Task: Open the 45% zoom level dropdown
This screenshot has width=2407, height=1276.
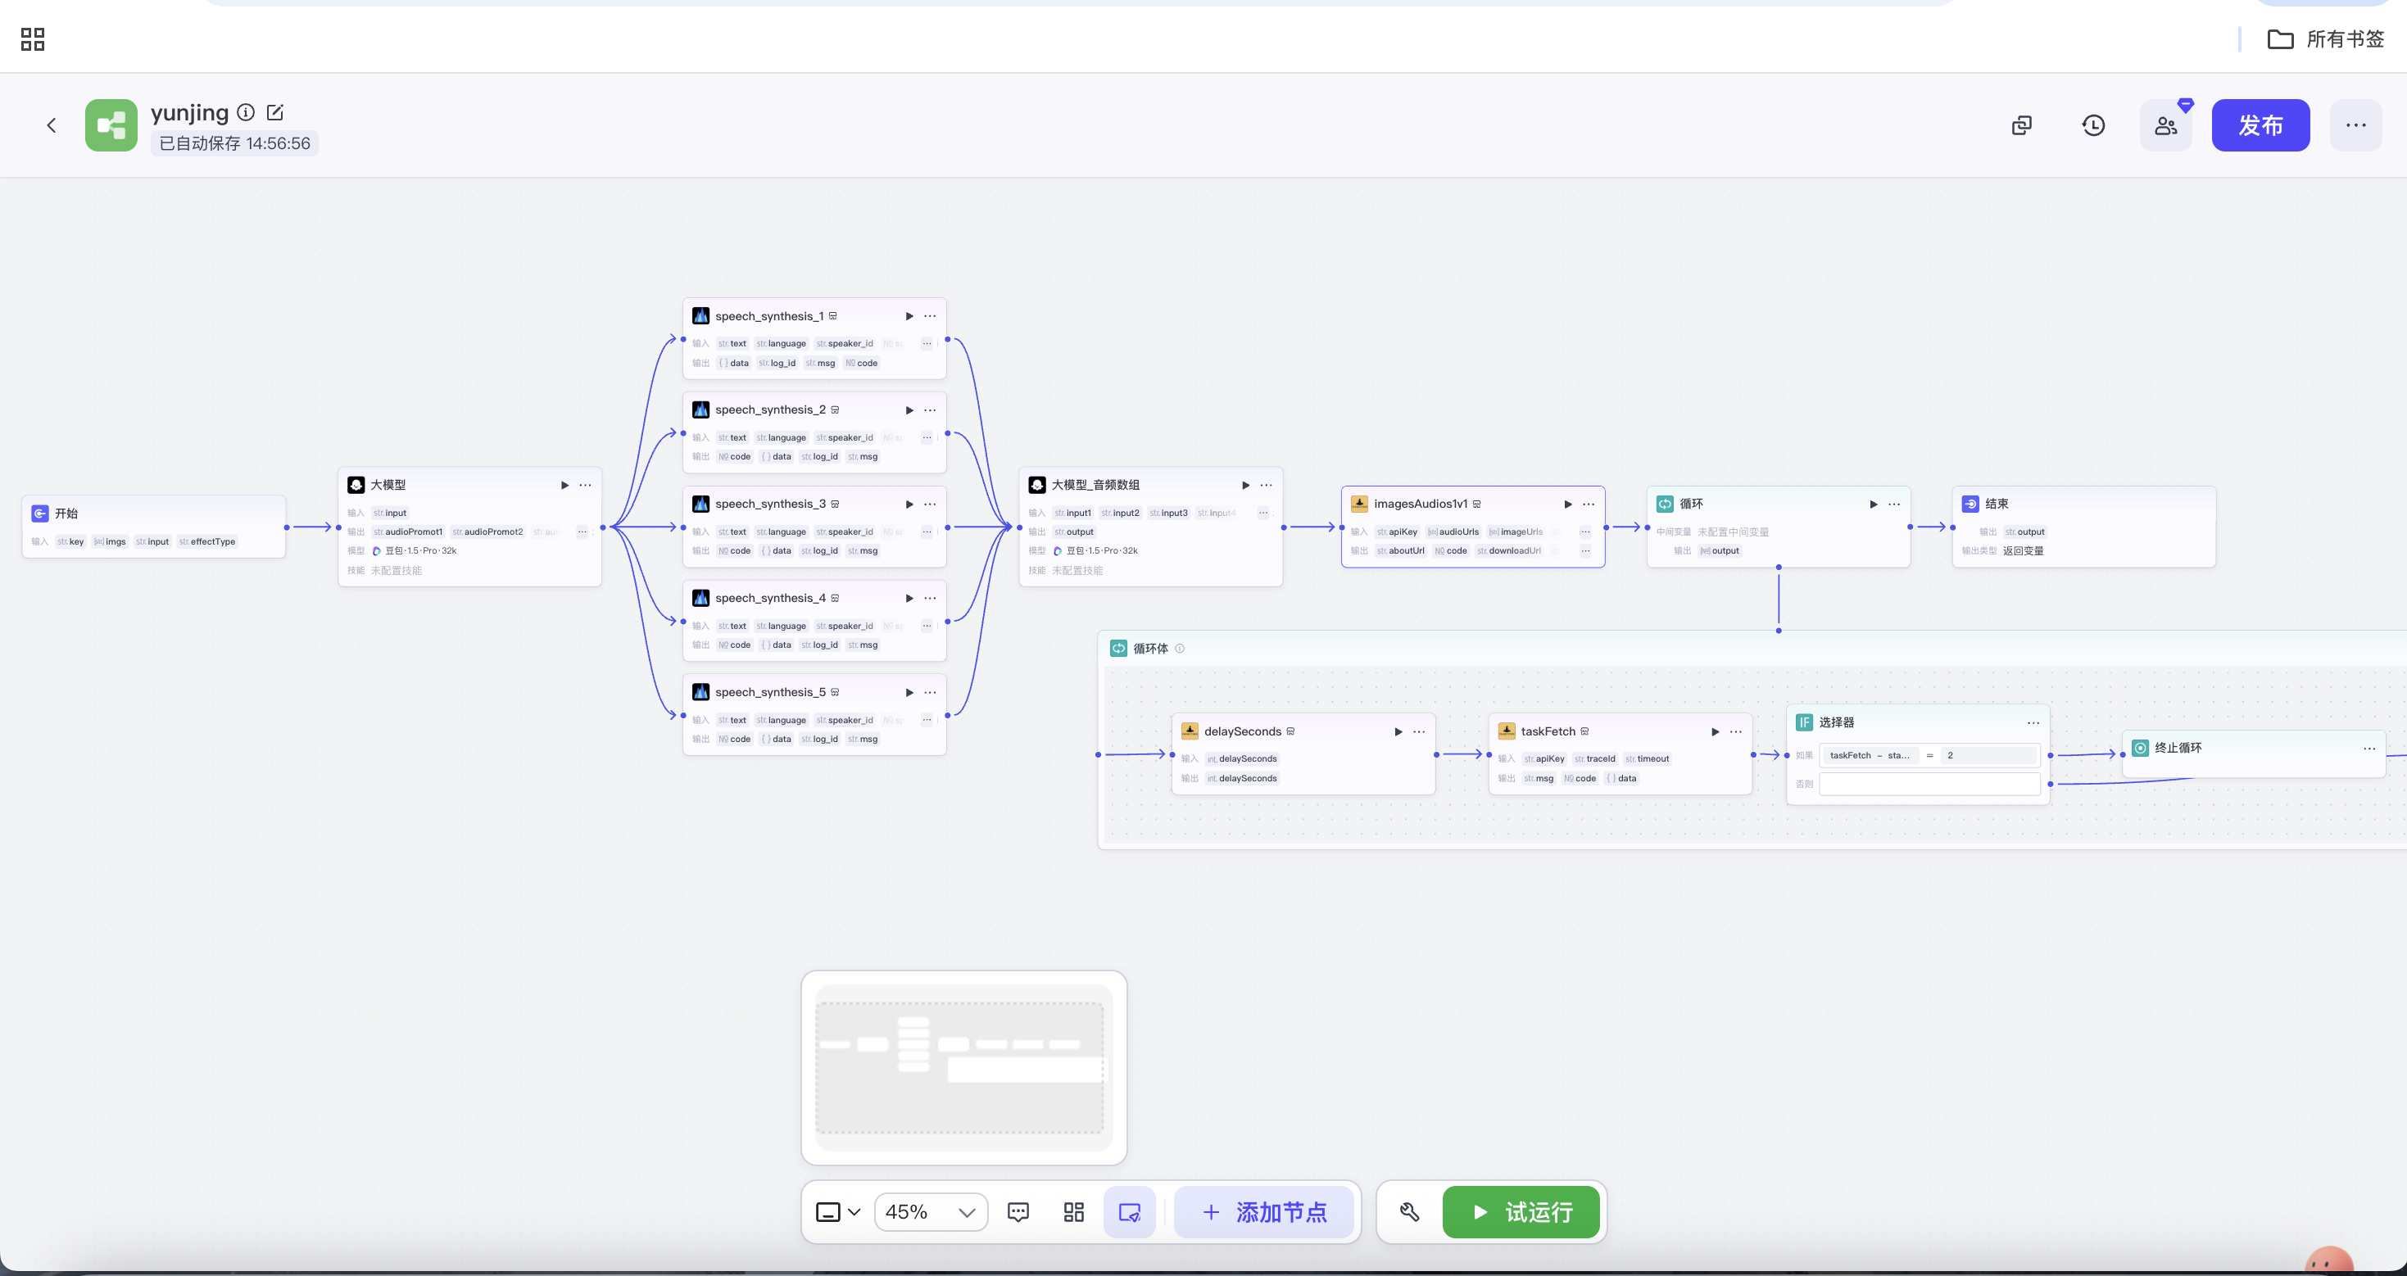Action: [931, 1211]
